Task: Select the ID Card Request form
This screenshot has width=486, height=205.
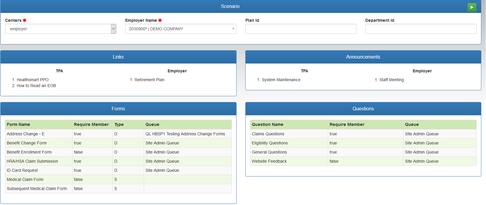Action: pos(22,170)
